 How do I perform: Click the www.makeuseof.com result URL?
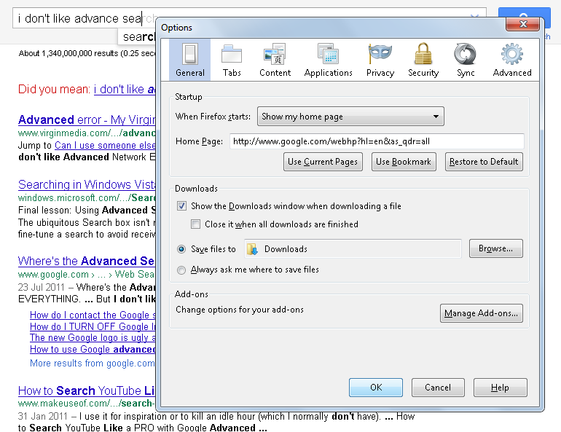87,404
